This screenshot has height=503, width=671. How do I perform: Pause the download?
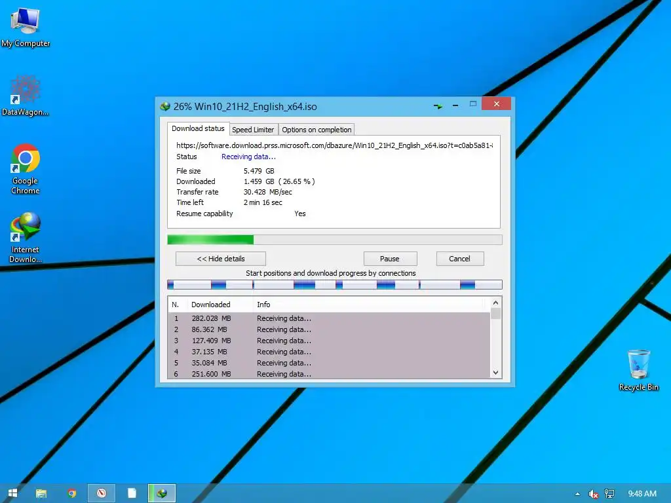(x=390, y=259)
